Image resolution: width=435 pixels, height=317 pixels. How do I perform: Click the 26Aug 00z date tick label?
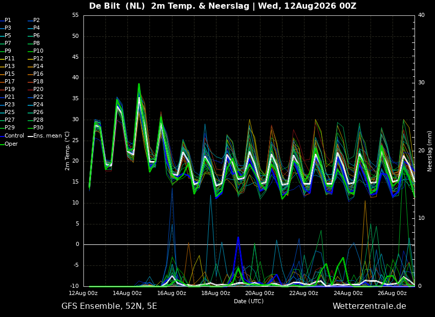(x=393, y=293)
